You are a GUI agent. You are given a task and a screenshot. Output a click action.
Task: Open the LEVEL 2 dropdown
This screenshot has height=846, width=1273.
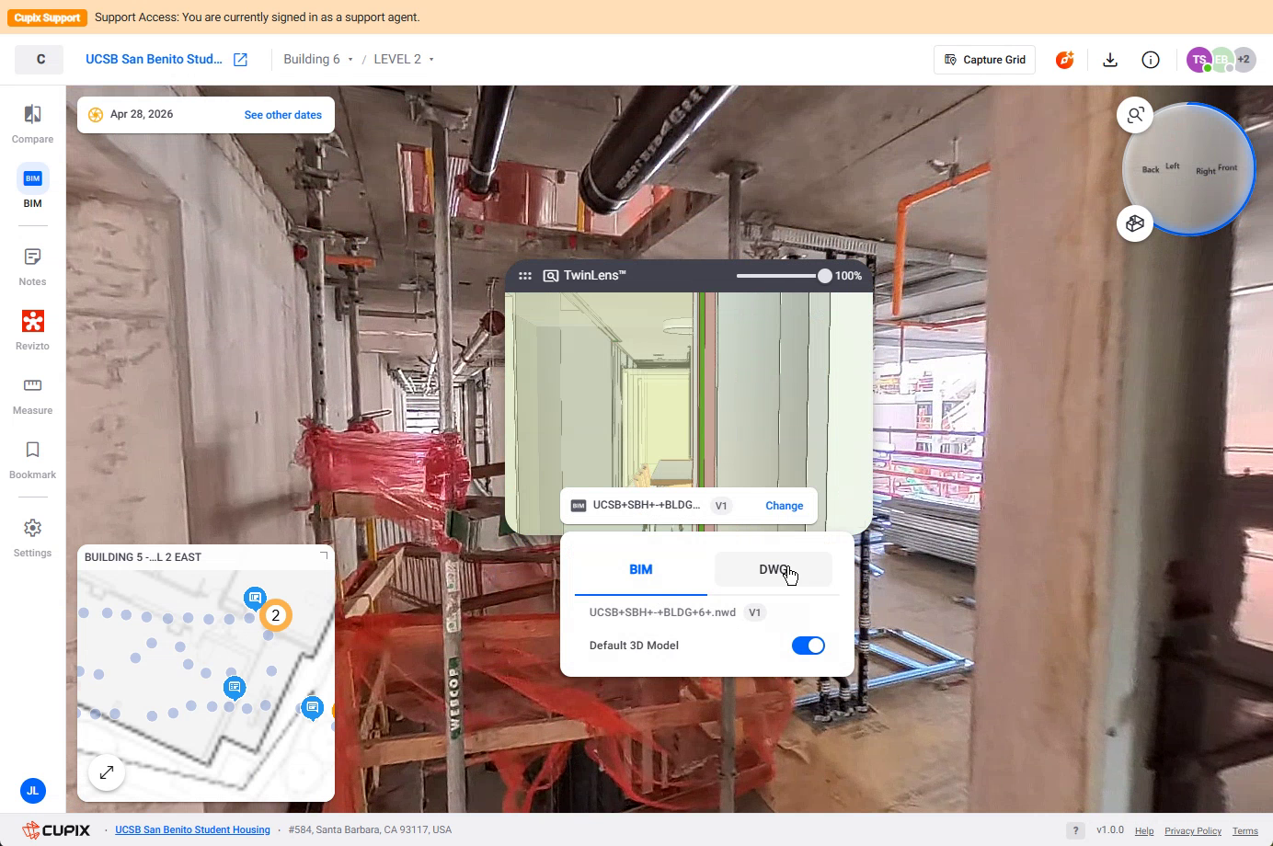coord(404,60)
